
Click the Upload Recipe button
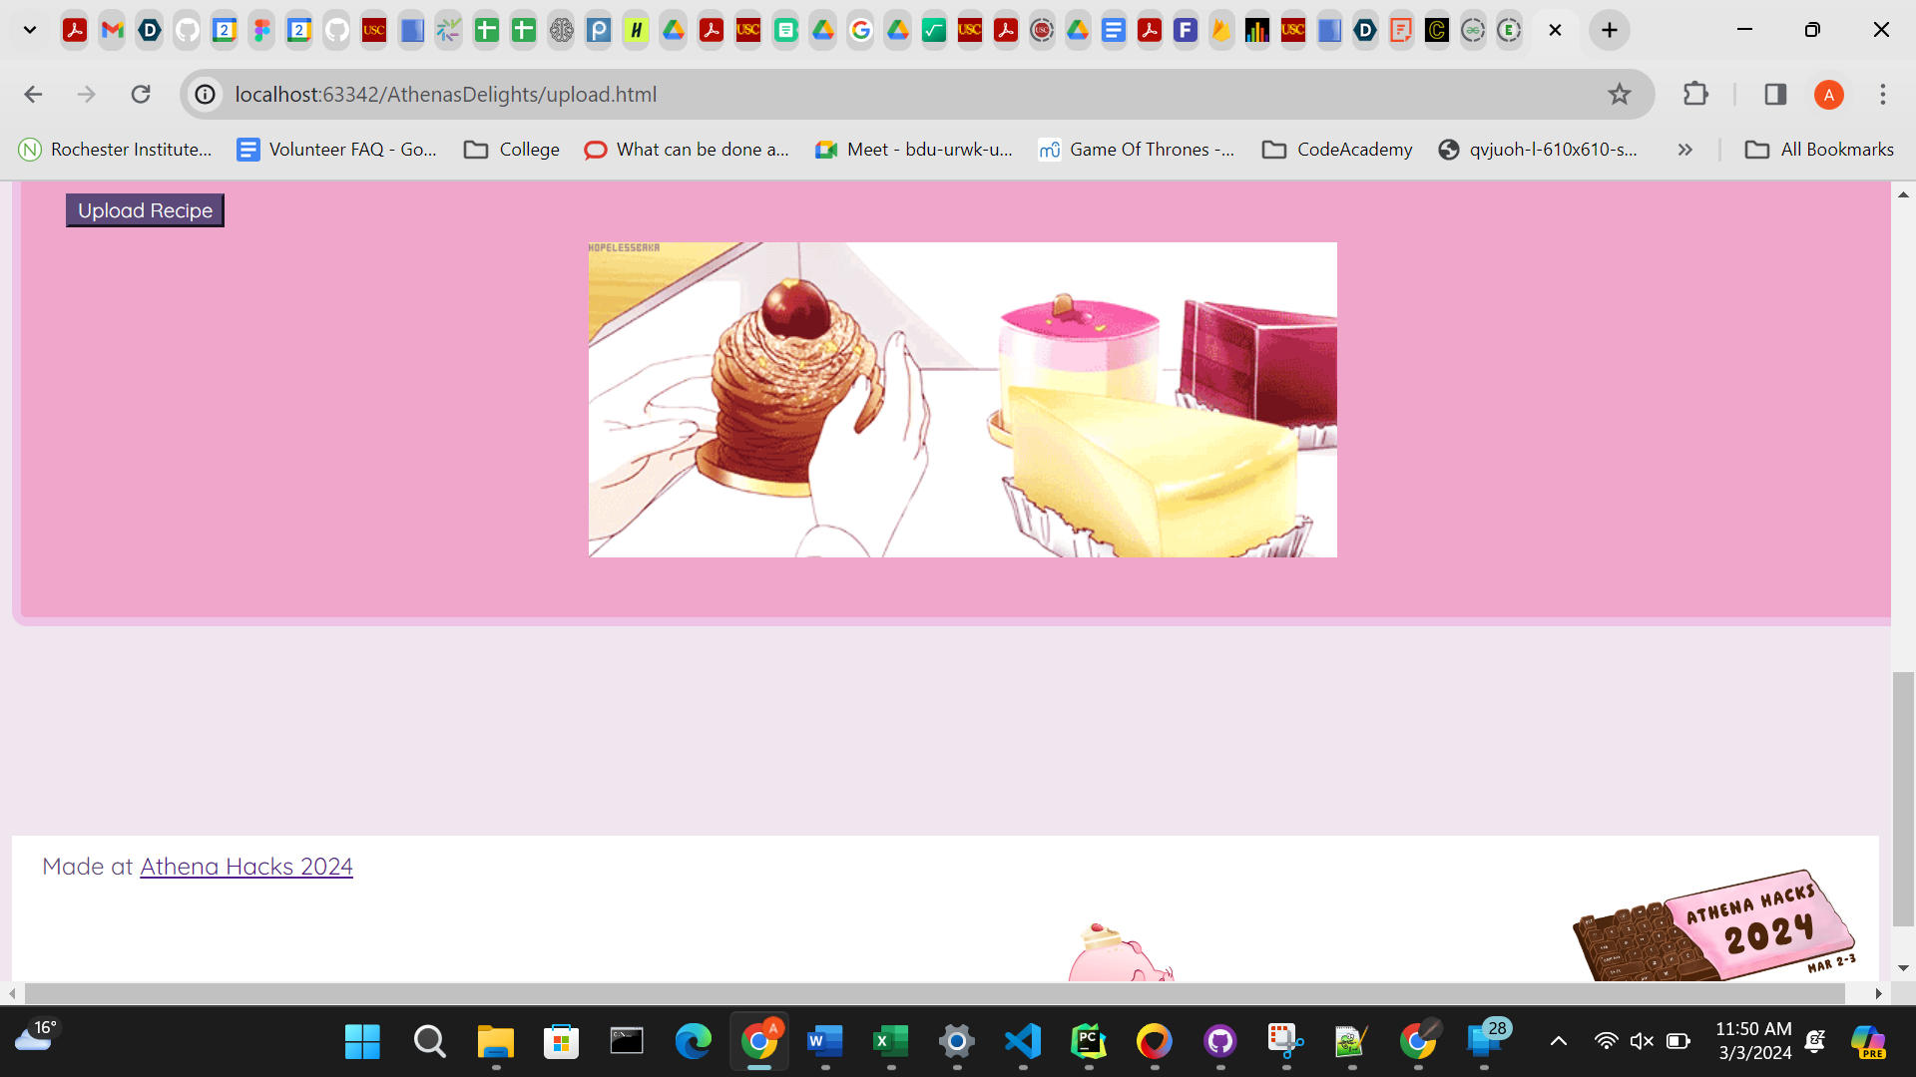click(x=145, y=210)
